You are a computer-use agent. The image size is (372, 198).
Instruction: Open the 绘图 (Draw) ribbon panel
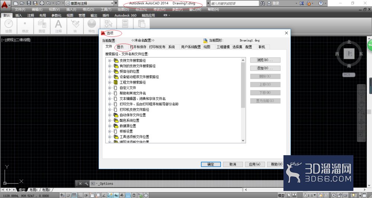click(x=9, y=26)
